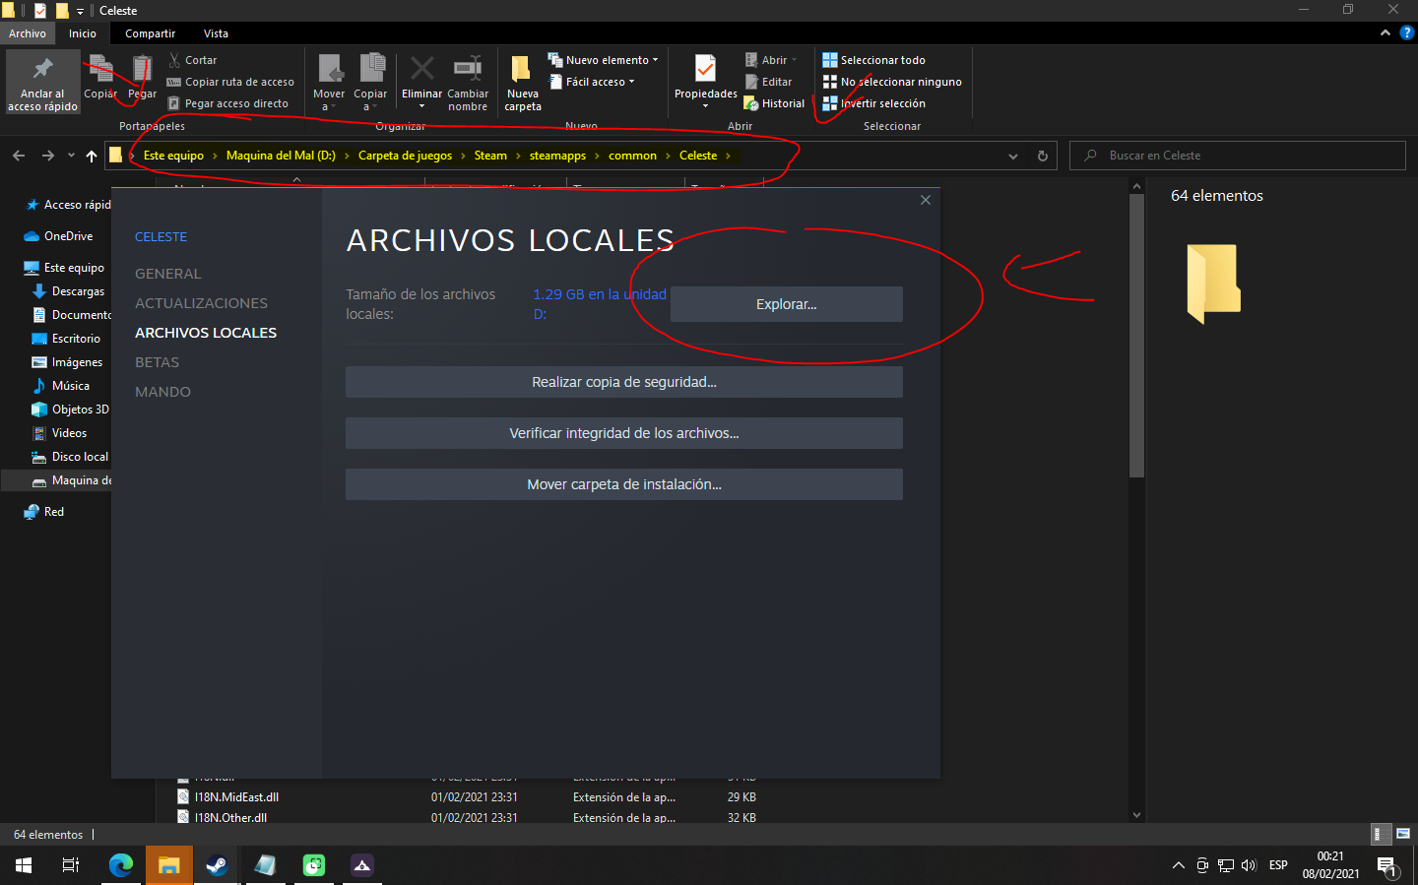Open the notification center icon
This screenshot has height=885, width=1418.
point(1387,866)
